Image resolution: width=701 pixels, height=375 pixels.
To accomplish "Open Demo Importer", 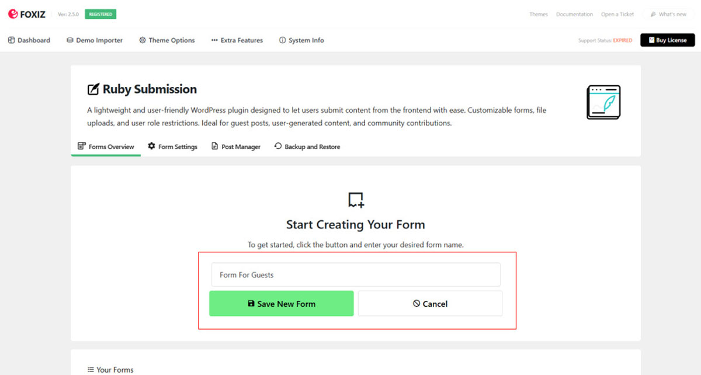I will click(x=95, y=40).
